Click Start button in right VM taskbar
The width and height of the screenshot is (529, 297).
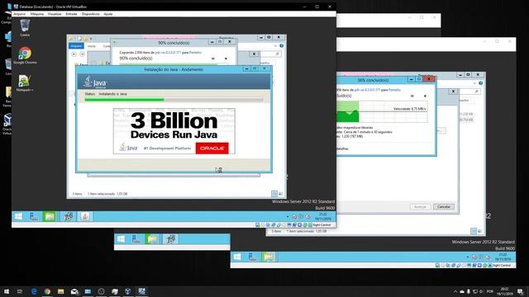237,257
